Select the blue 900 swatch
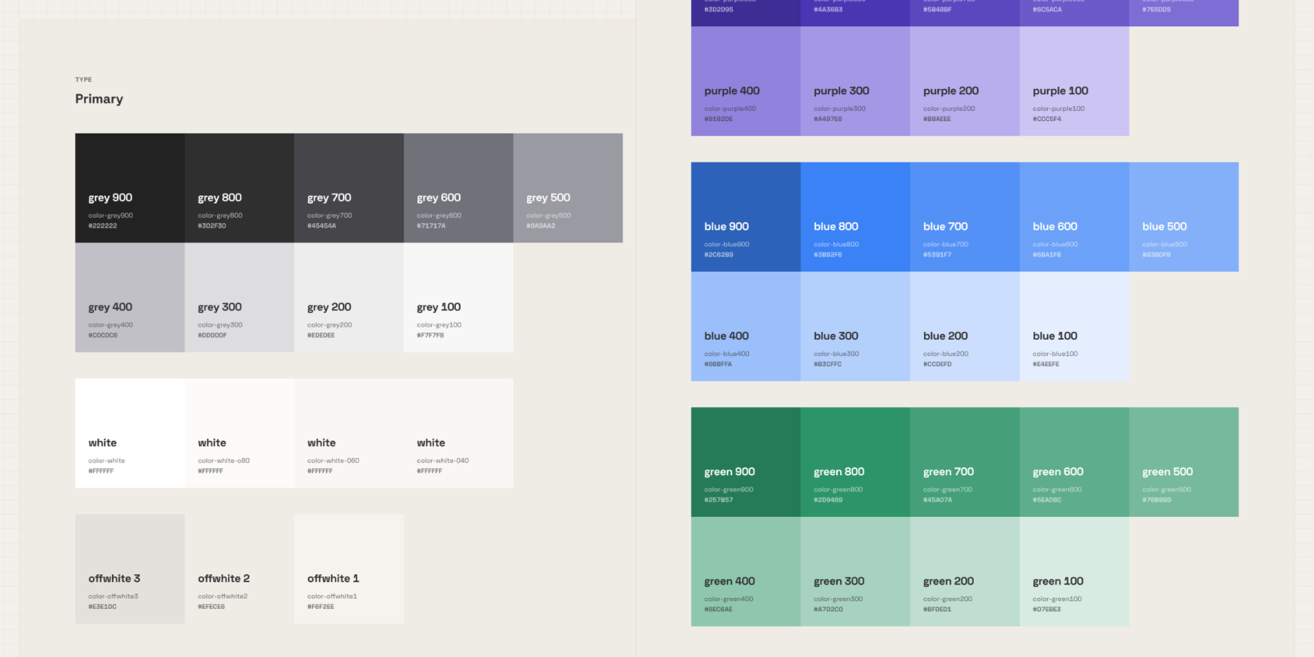Viewport: 1314px width, 657px height. coord(745,217)
